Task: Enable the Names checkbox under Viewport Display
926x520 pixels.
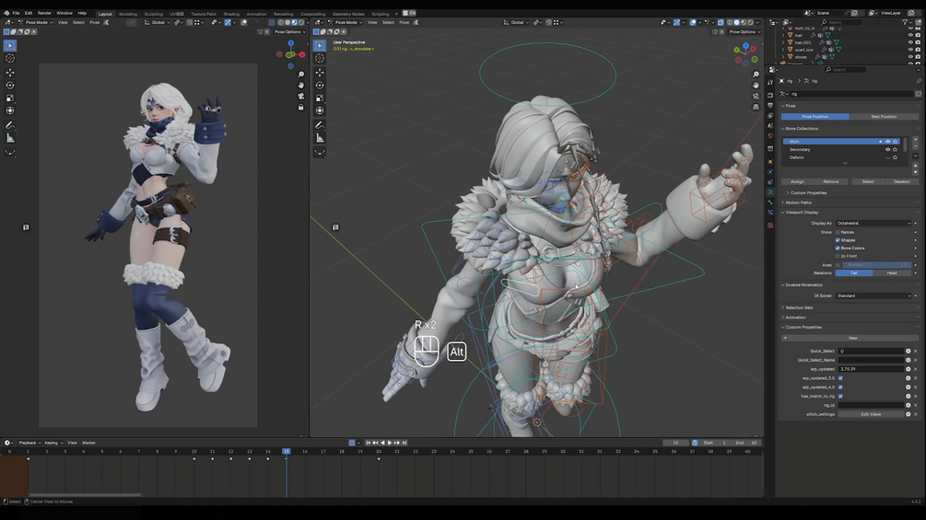Action: 838,232
